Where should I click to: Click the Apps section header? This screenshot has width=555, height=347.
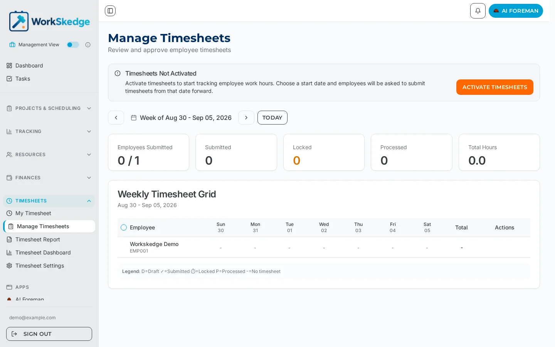click(x=49, y=287)
